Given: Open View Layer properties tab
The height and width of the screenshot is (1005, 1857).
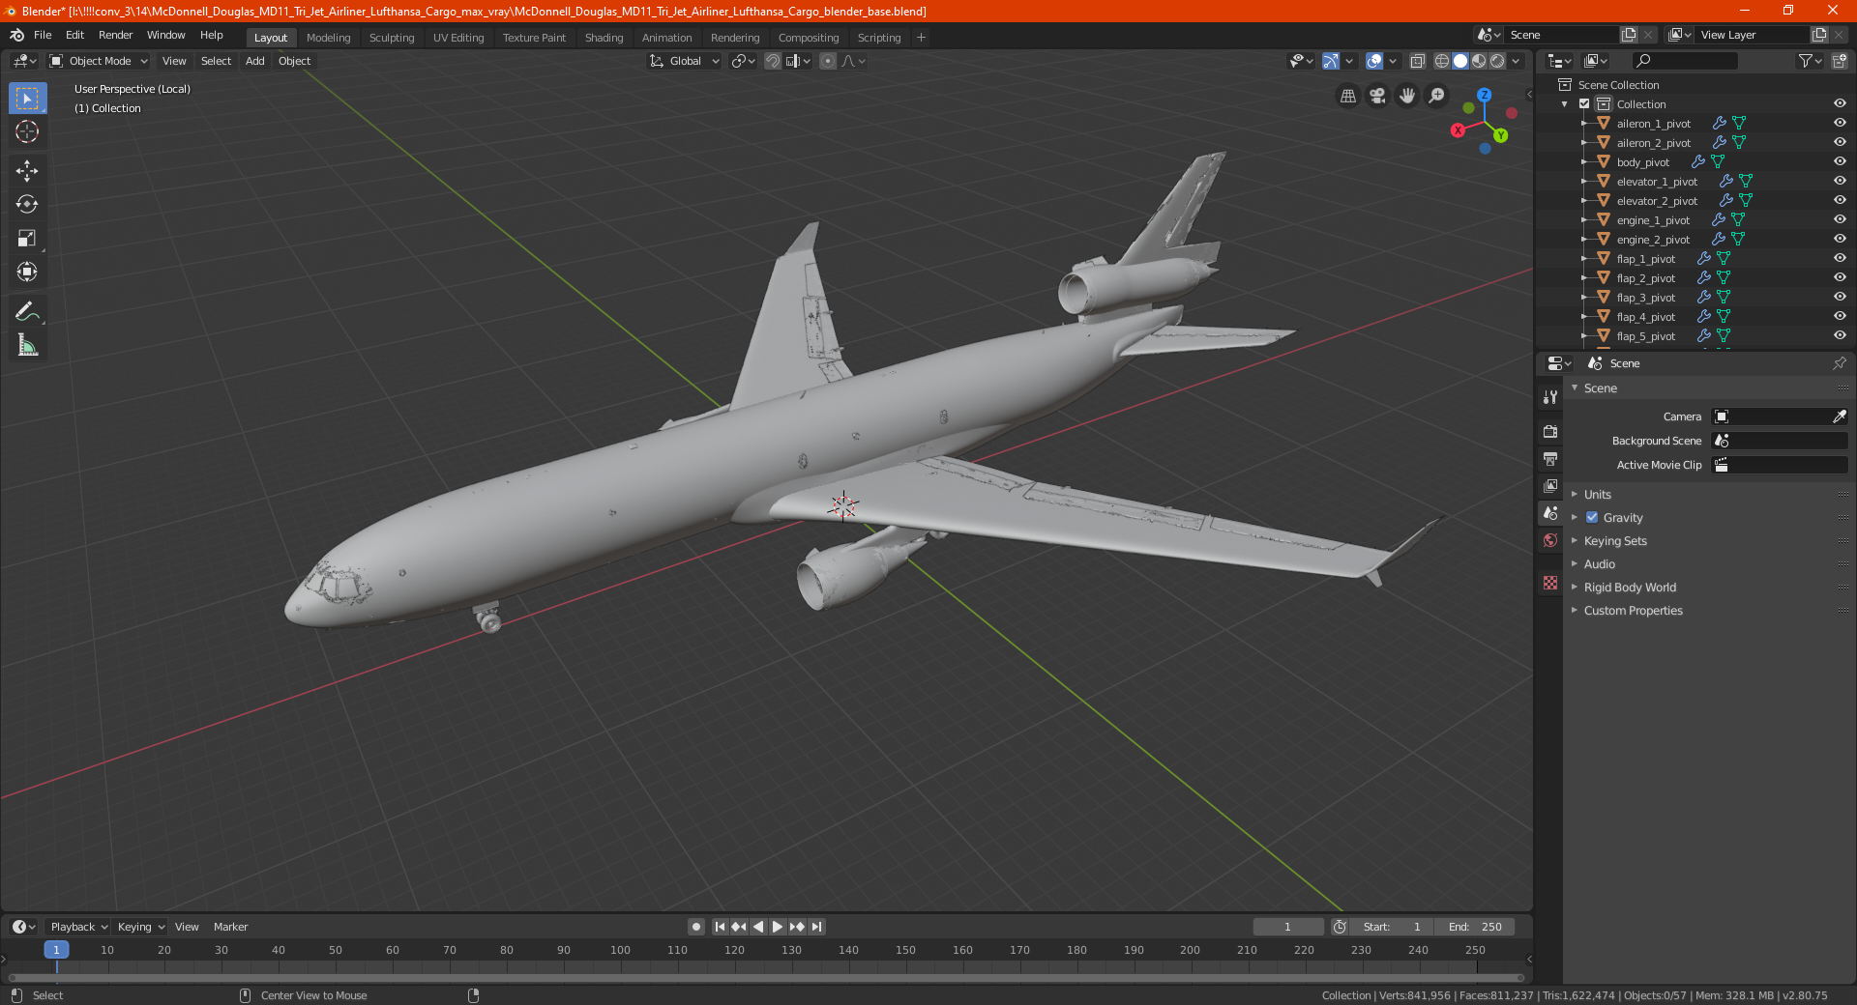Looking at the screenshot, I should (1550, 485).
